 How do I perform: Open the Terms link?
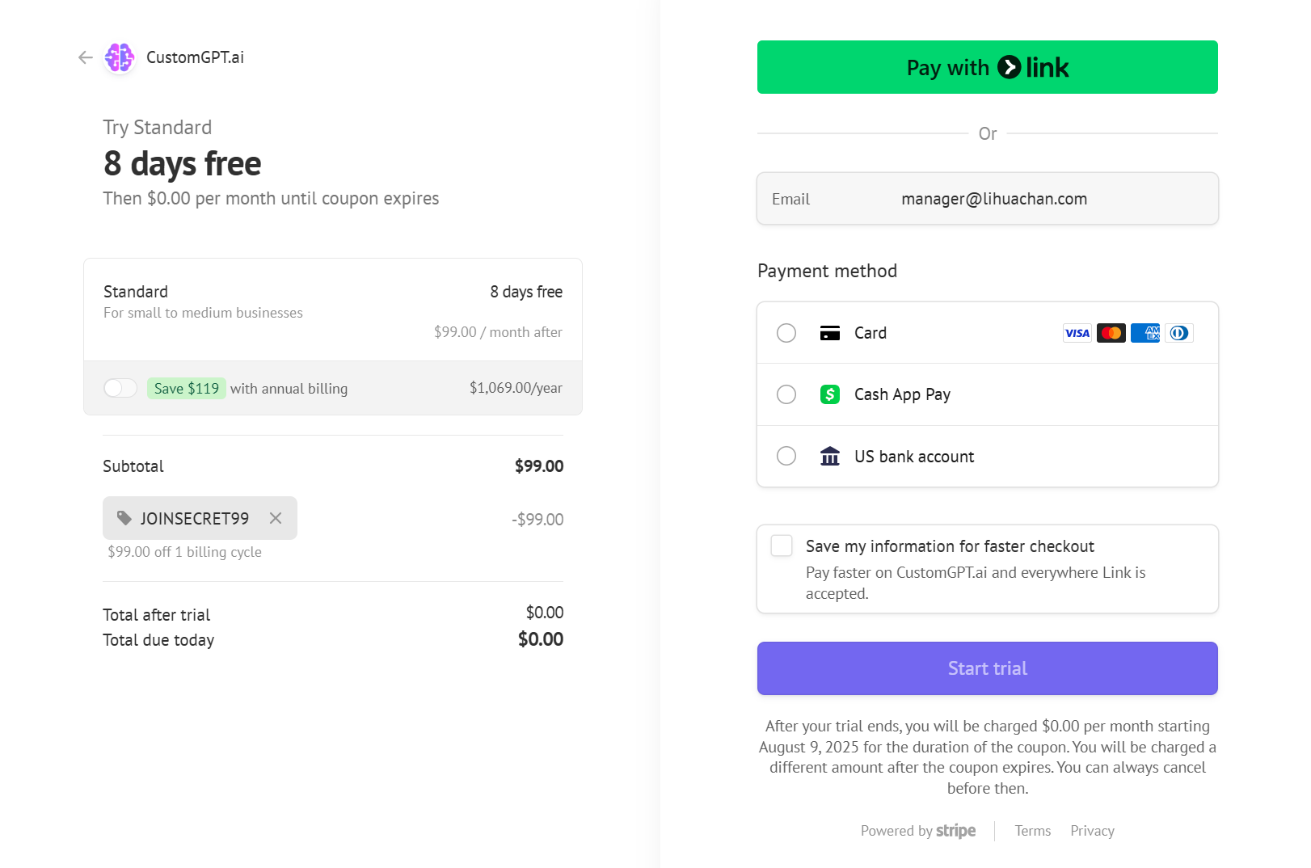(1033, 831)
